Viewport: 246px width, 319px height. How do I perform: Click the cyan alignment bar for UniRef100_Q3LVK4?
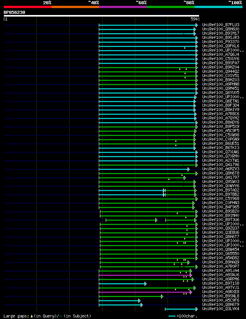coord(181,309)
